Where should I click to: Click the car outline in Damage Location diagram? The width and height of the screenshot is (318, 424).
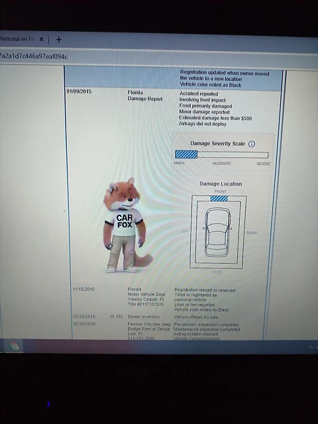pyautogui.click(x=218, y=233)
